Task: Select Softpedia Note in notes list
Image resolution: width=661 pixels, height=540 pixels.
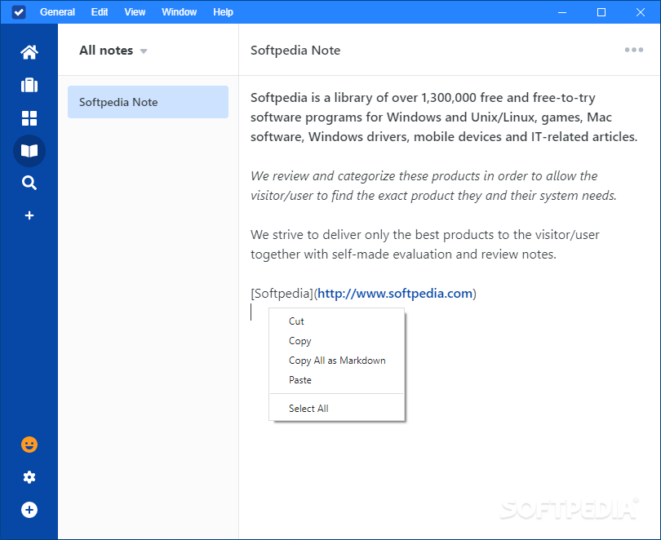Action: pyautogui.click(x=148, y=102)
